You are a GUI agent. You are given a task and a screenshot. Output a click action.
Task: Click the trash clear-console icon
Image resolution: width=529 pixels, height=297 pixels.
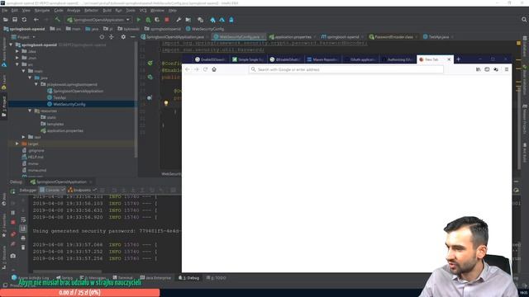(x=23, y=247)
